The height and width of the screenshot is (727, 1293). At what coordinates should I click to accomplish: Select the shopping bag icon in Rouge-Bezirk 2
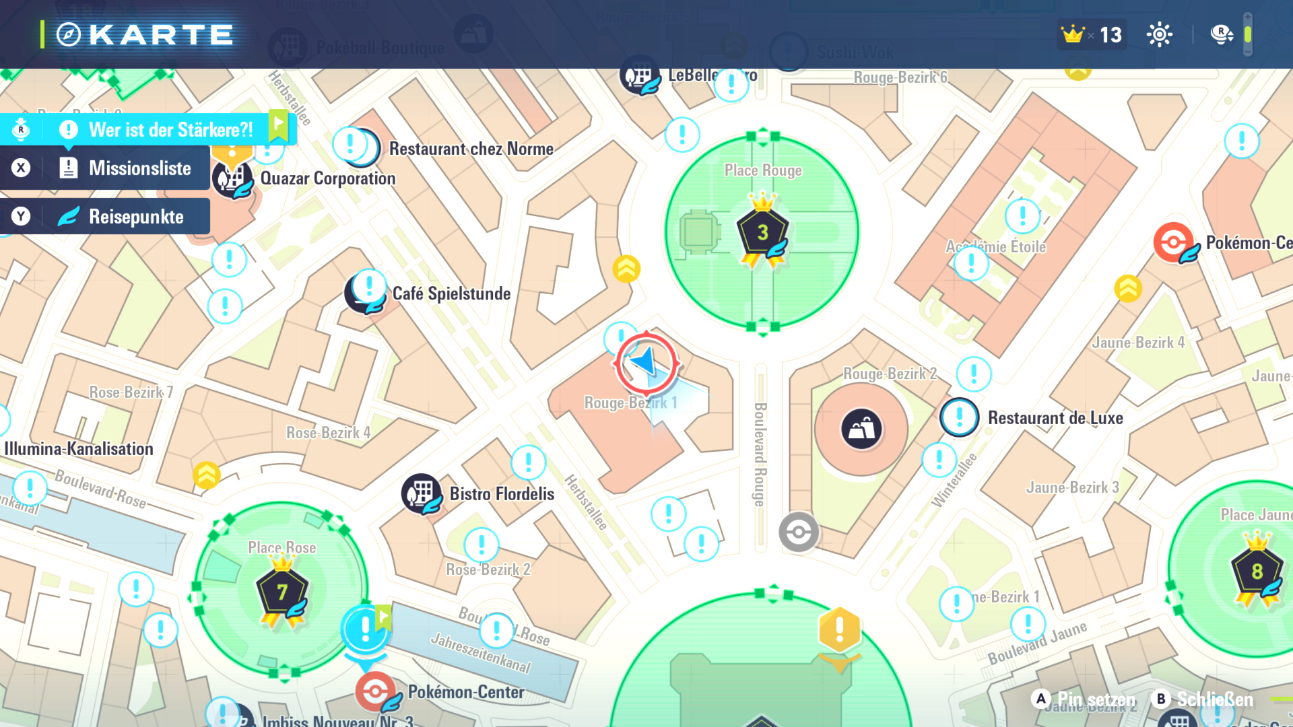(x=861, y=429)
